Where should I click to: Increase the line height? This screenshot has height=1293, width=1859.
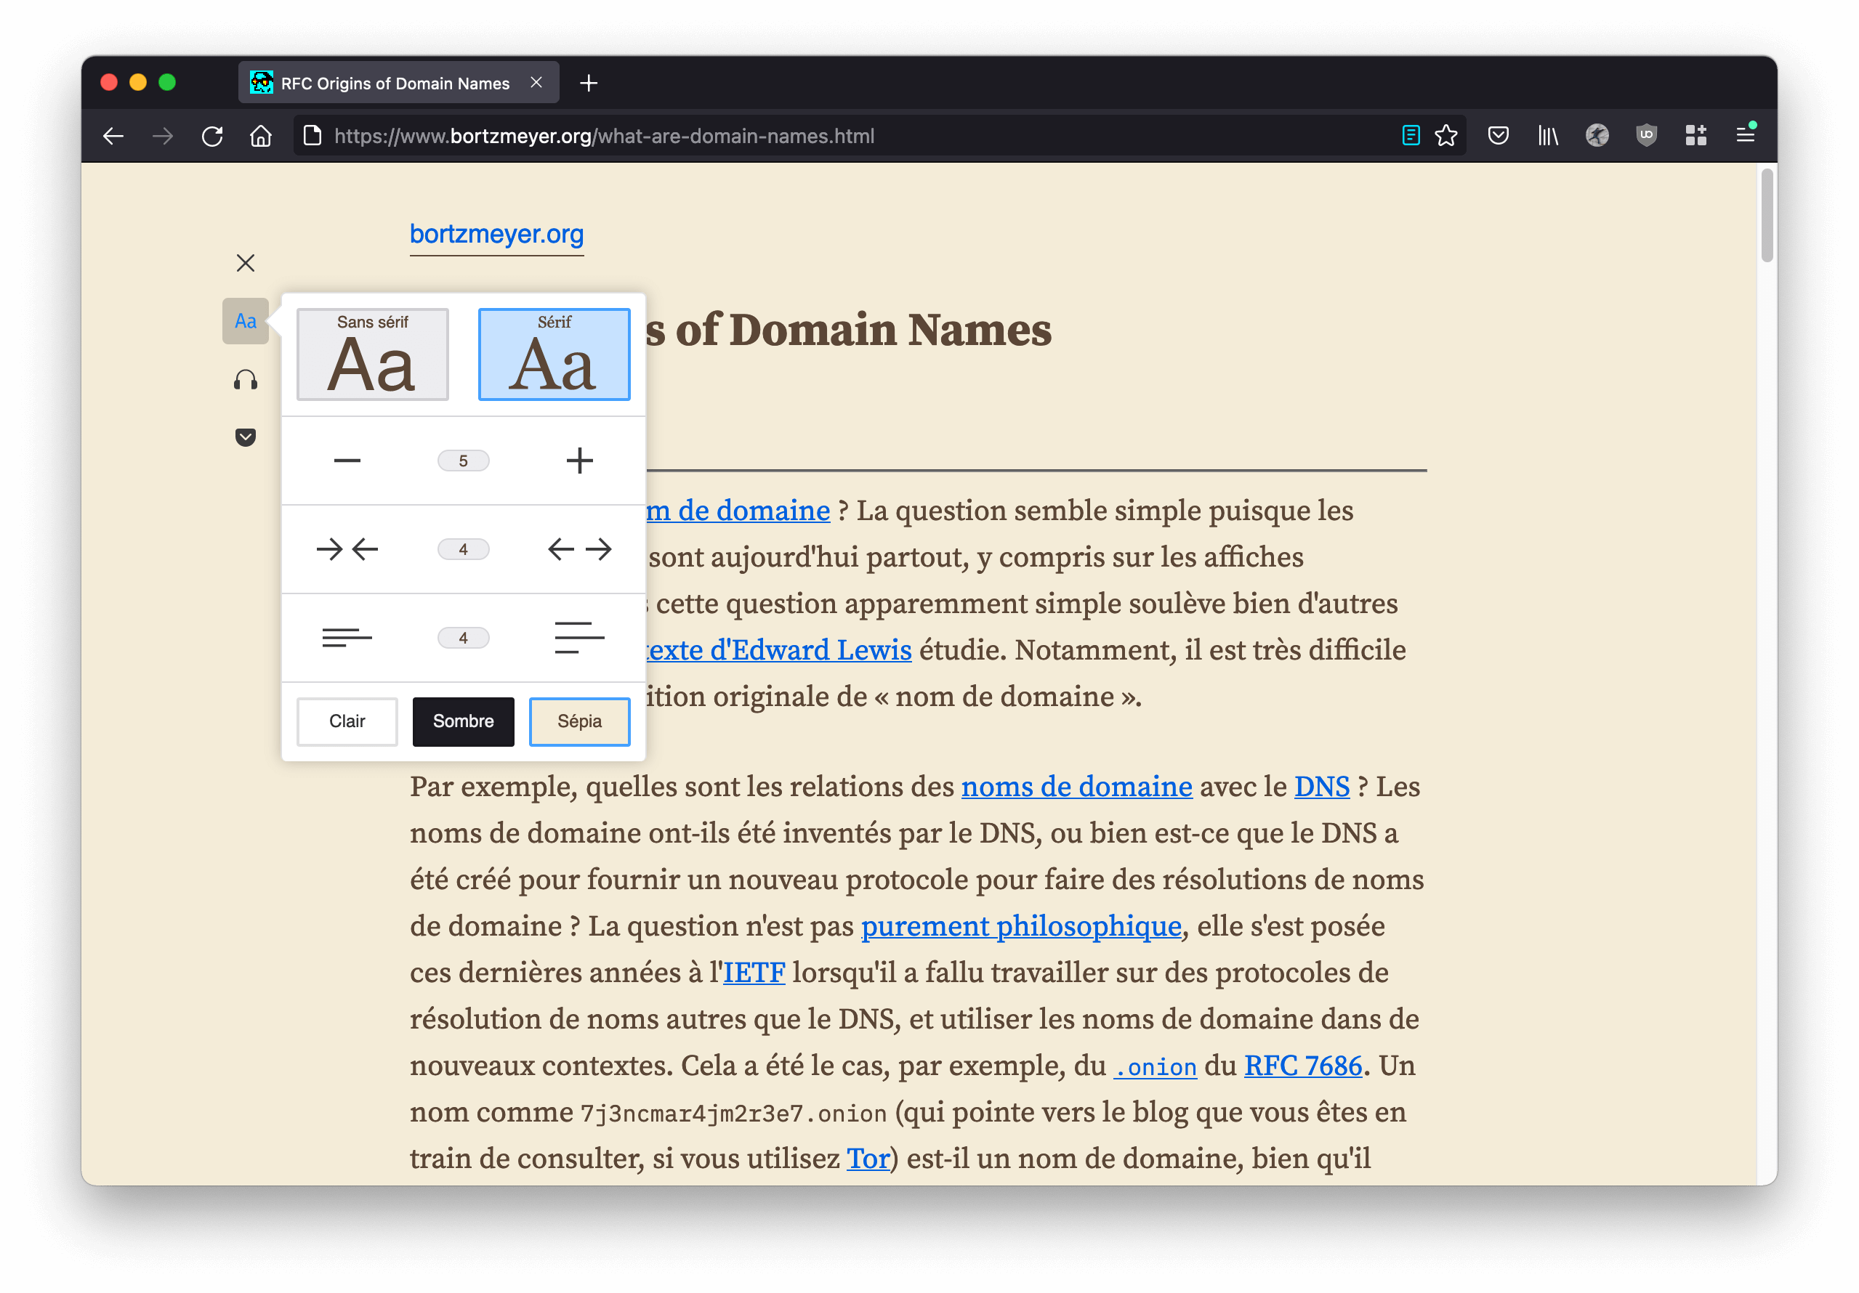(579, 638)
